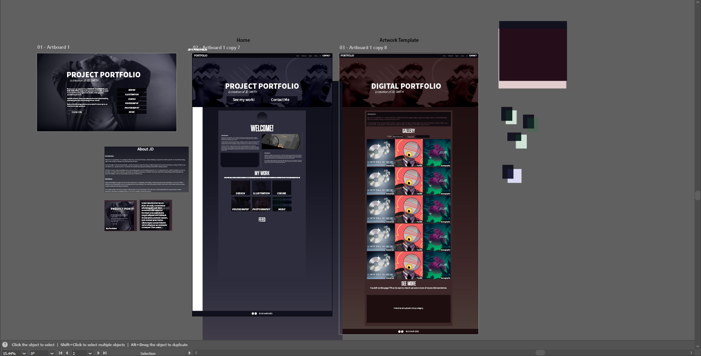Screen dimensions: 701x356
Task: Select the 'Artwork Template' text label
Action: coord(399,40)
